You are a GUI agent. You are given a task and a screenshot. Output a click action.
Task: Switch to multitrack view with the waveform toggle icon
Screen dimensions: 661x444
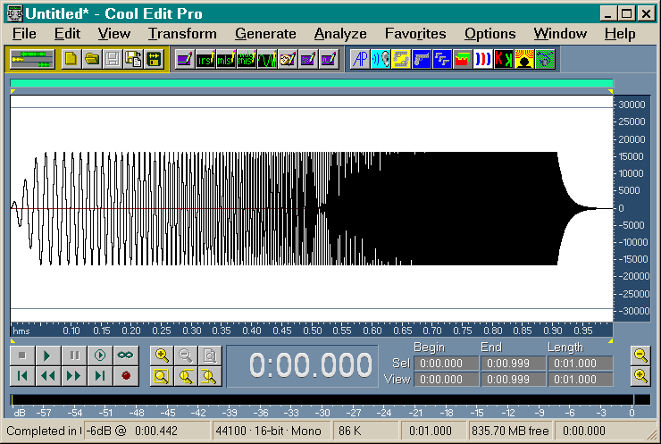click(32, 59)
